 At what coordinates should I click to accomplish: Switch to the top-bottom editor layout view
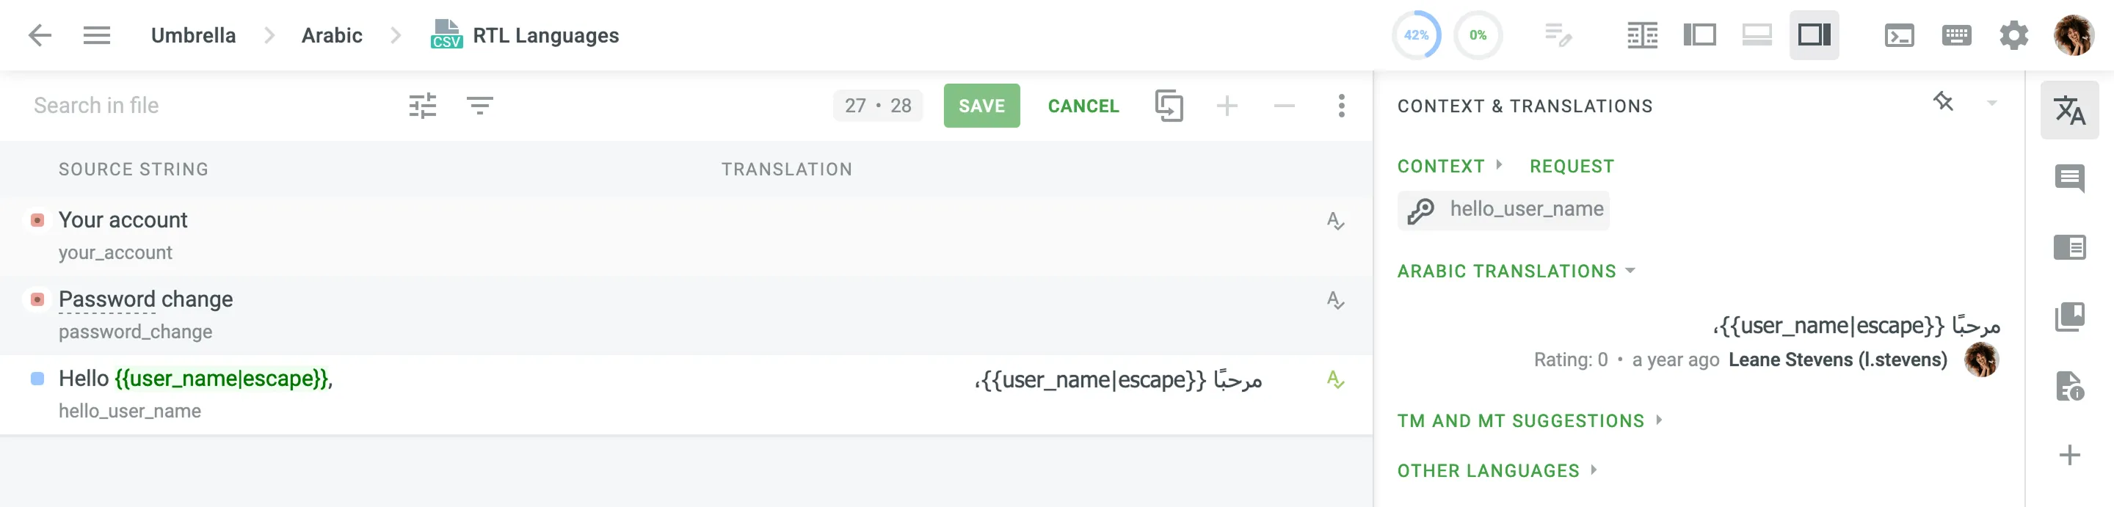pos(1757,35)
